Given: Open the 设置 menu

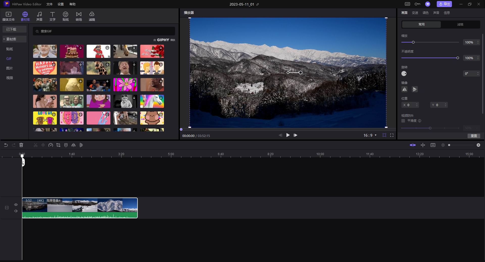Looking at the screenshot, I should 61,4.
